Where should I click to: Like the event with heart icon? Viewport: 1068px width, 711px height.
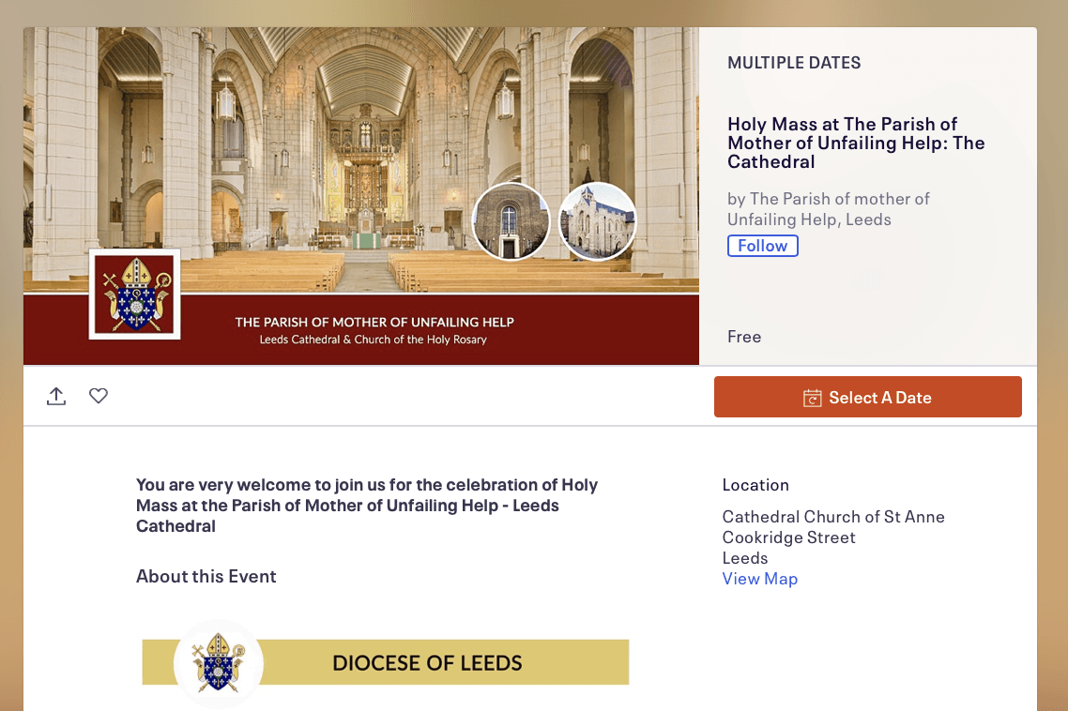click(x=99, y=396)
